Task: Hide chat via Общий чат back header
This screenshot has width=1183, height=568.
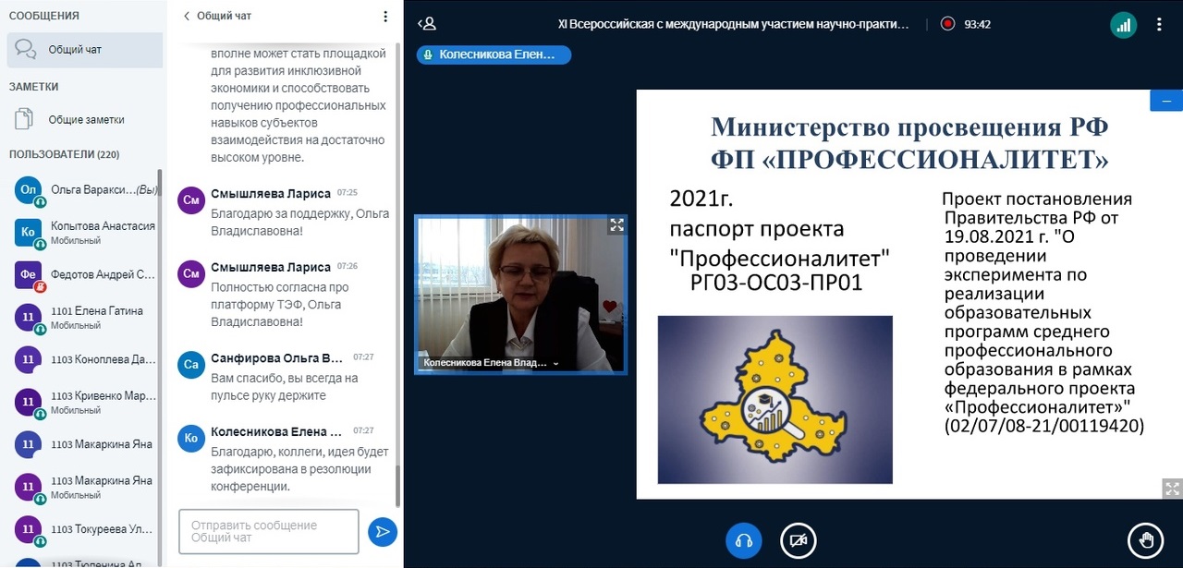Action: point(217,16)
